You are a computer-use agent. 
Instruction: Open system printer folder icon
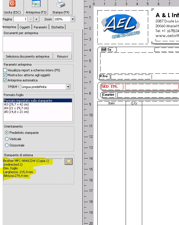[x=69, y=161]
